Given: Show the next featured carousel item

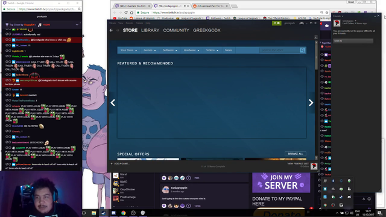Looking at the screenshot, I should point(311,102).
